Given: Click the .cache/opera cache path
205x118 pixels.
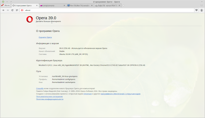Looking at the screenshot, I should pos(63,82).
